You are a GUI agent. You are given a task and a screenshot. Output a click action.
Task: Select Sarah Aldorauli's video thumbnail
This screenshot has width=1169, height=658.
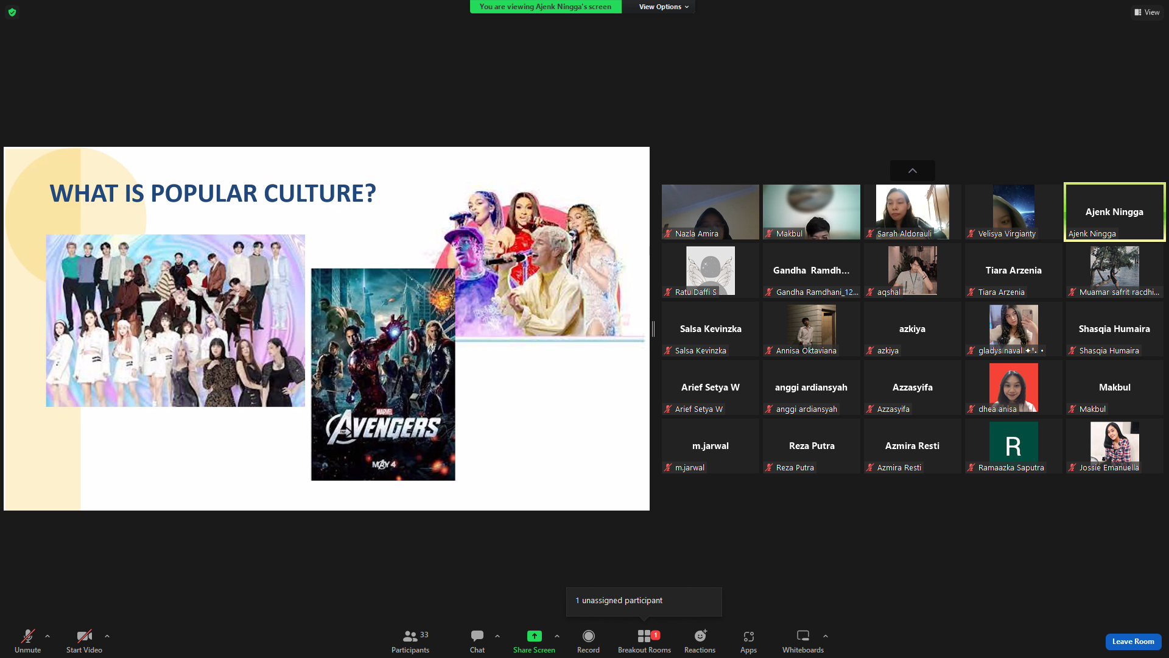(913, 212)
